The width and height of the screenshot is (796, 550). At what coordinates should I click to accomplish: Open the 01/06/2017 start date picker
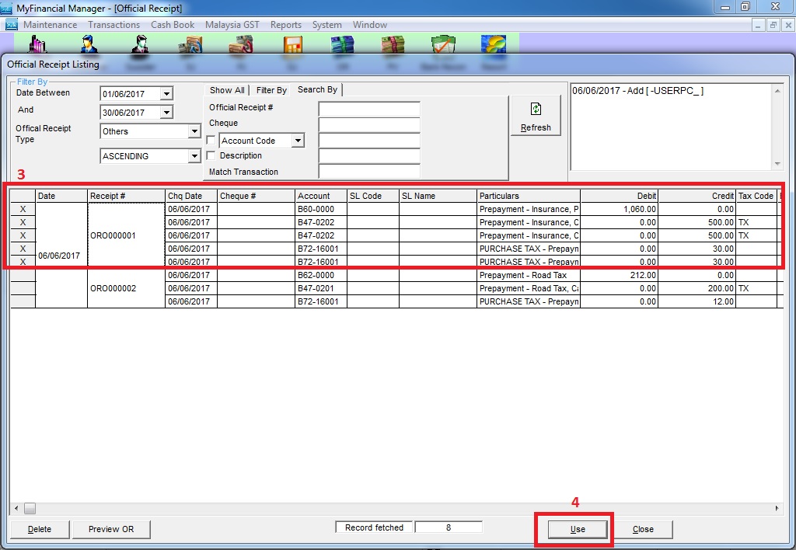(166, 94)
